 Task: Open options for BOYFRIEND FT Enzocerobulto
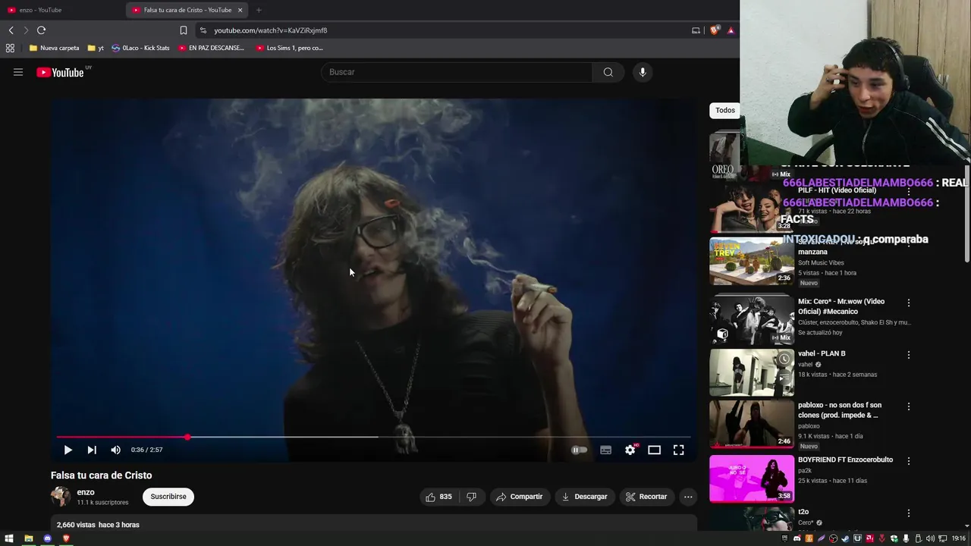[909, 460]
